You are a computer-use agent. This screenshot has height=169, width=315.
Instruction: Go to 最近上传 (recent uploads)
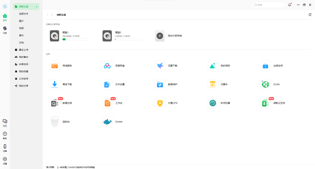(23, 50)
